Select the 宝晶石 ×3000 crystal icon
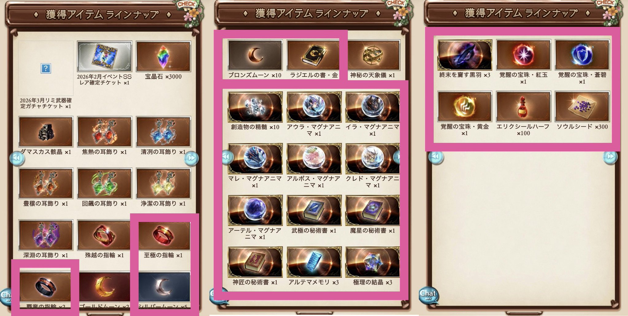 163,56
